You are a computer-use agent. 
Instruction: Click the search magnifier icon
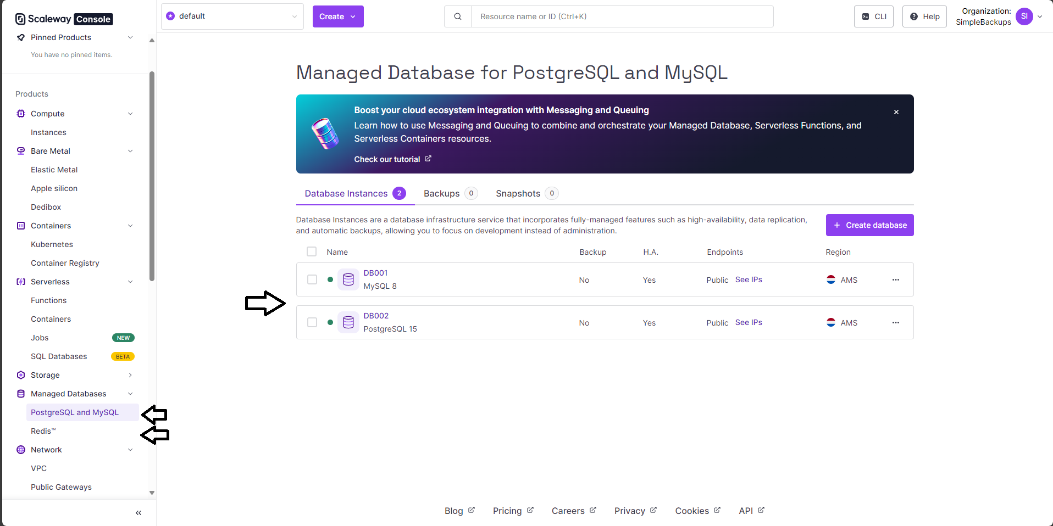(457, 16)
